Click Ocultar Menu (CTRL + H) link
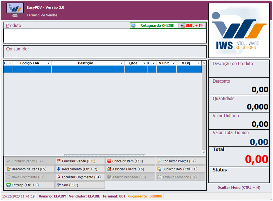Viewport: 273px width, 201px height. pyautogui.click(x=239, y=187)
